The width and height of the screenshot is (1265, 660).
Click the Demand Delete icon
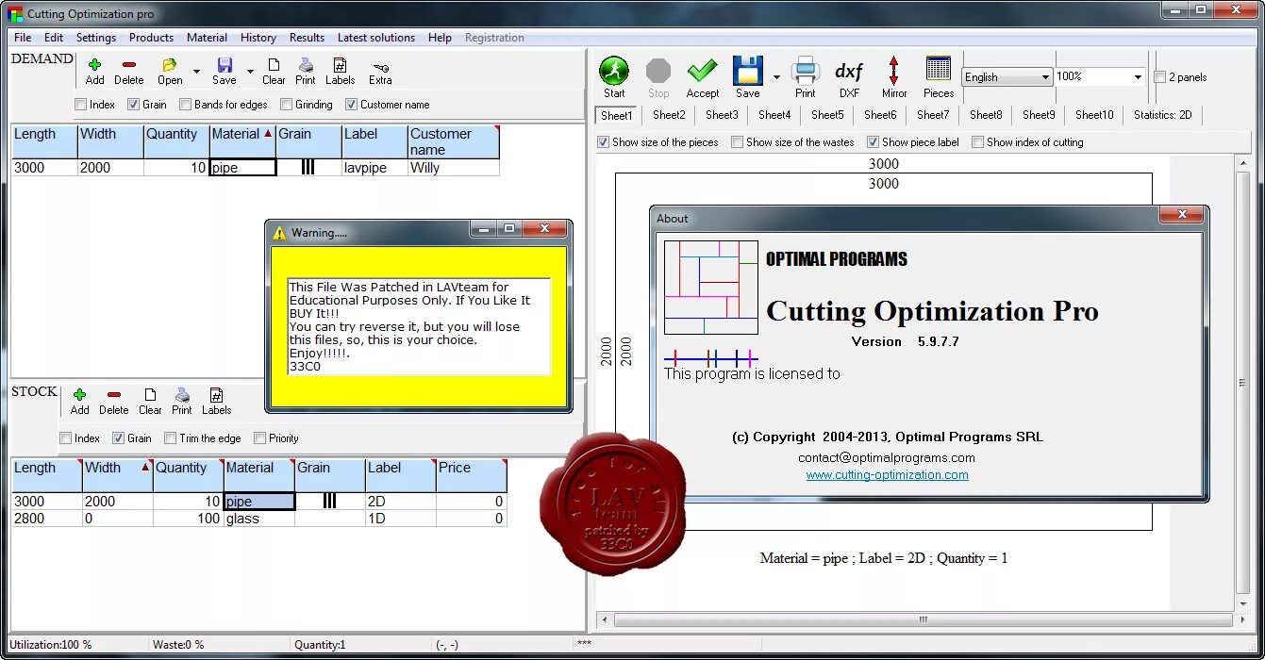[128, 64]
